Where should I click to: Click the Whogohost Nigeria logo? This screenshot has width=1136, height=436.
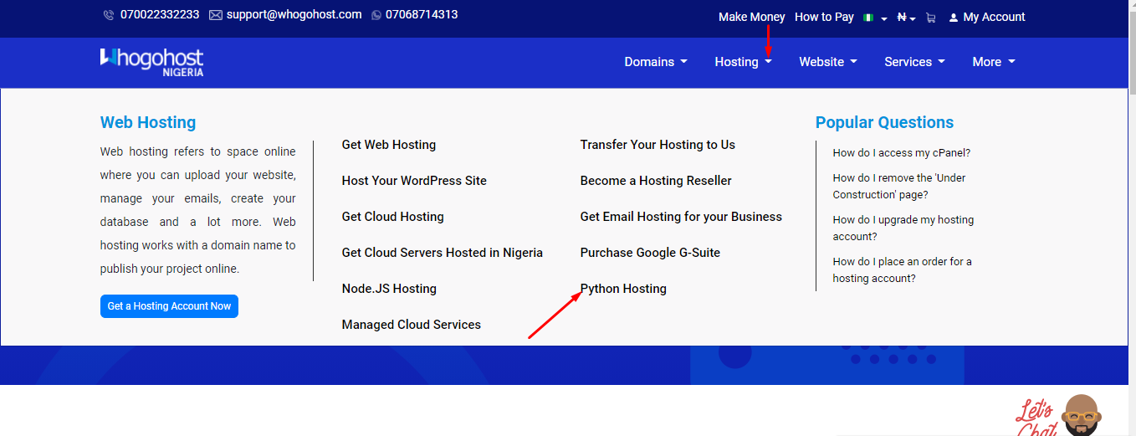coord(151,62)
